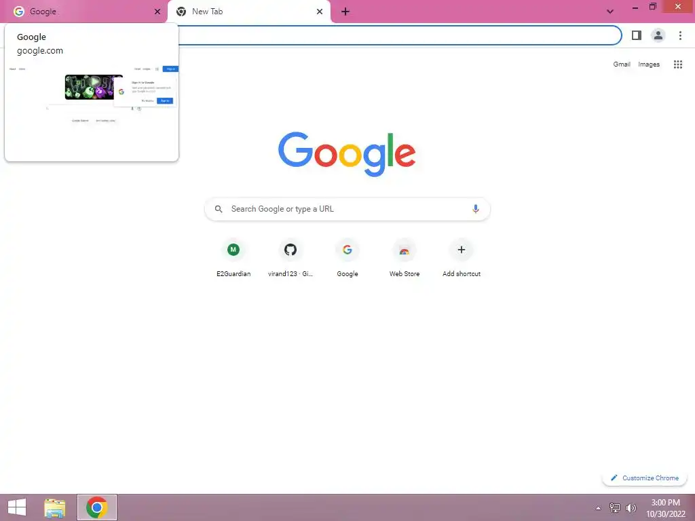Screen dimensions: 695x521
Task: Open the E2Guardian shortcut
Action: (233, 258)
